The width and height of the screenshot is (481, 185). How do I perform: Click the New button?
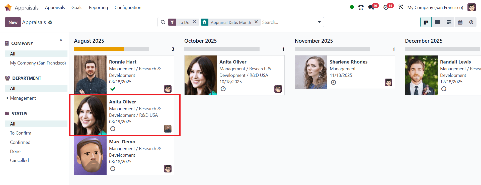click(13, 22)
